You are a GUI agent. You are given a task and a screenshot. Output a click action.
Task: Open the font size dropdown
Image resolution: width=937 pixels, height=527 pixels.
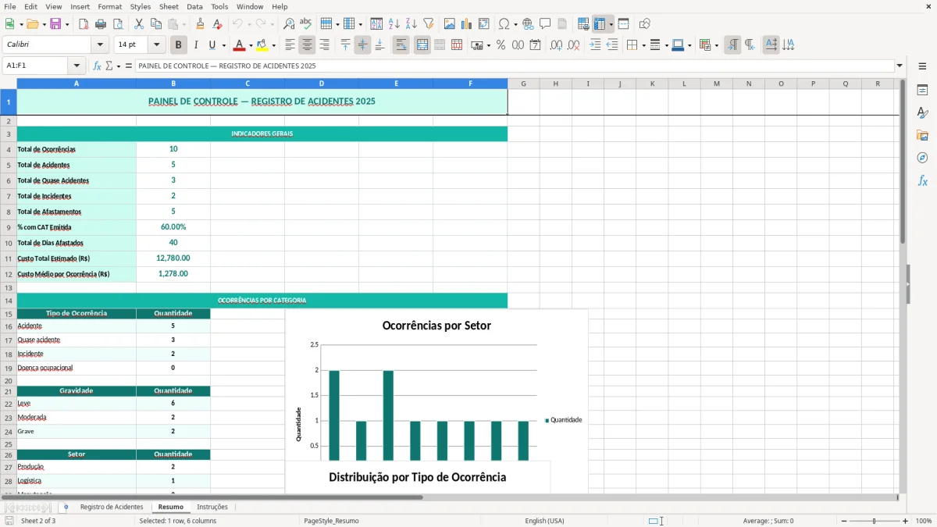[157, 45]
